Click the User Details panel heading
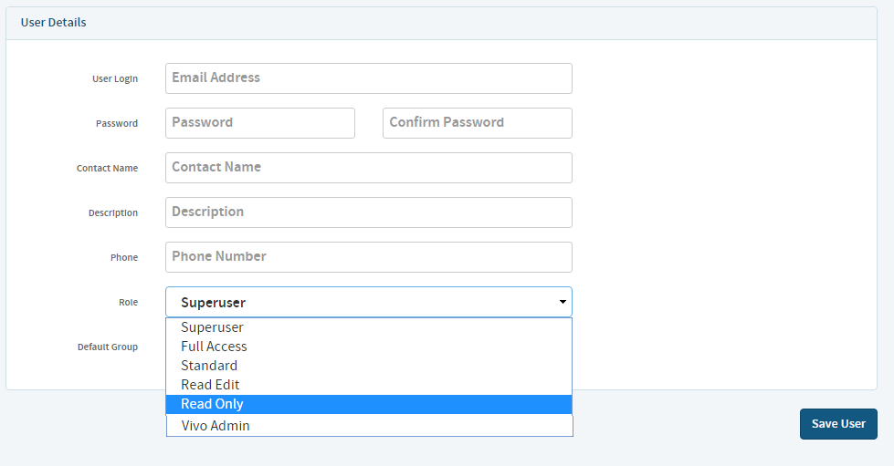Screen dimensions: 894x466 click(54, 23)
